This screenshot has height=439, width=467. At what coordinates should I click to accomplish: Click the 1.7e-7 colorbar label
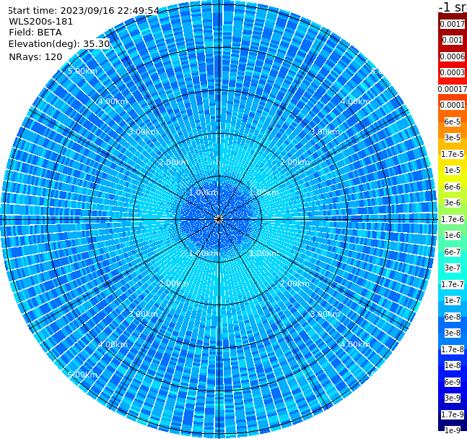(453, 284)
